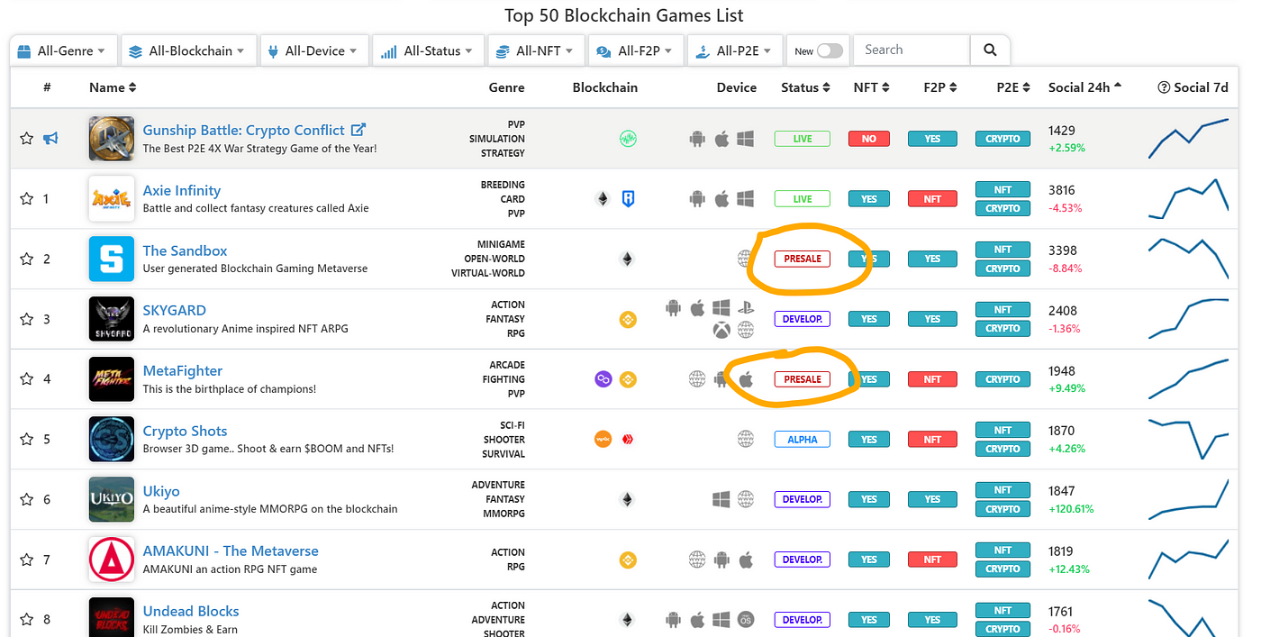
Task: Click the Windows icon in Ukiyo row
Action: point(721,499)
